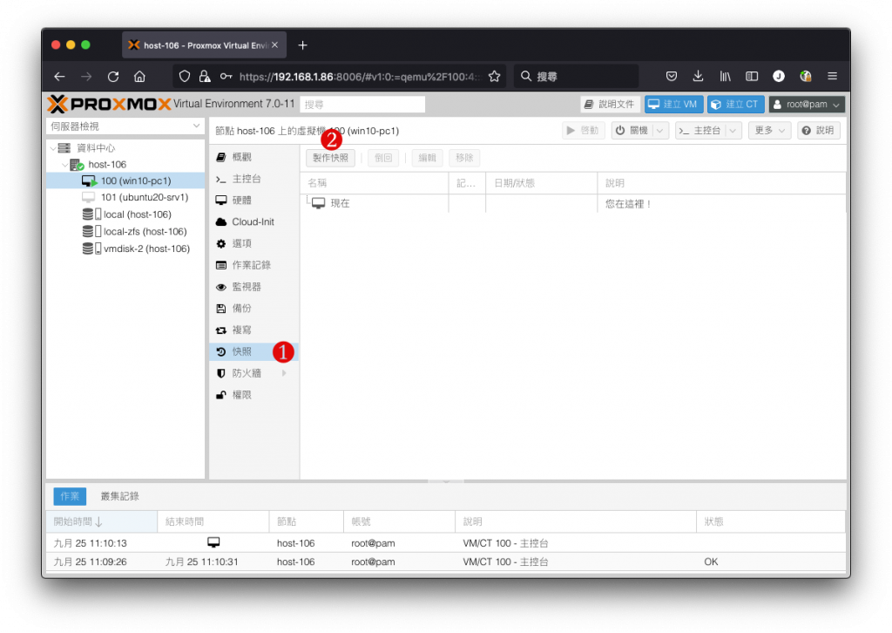Select vmdisk-2 (host-106) storage

[x=125, y=248]
